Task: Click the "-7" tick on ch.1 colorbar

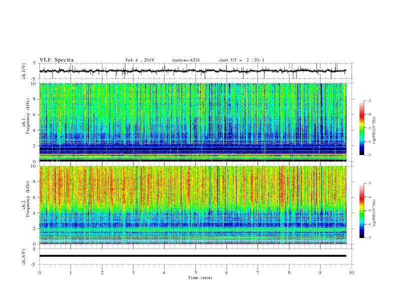Action: pyautogui.click(x=369, y=155)
